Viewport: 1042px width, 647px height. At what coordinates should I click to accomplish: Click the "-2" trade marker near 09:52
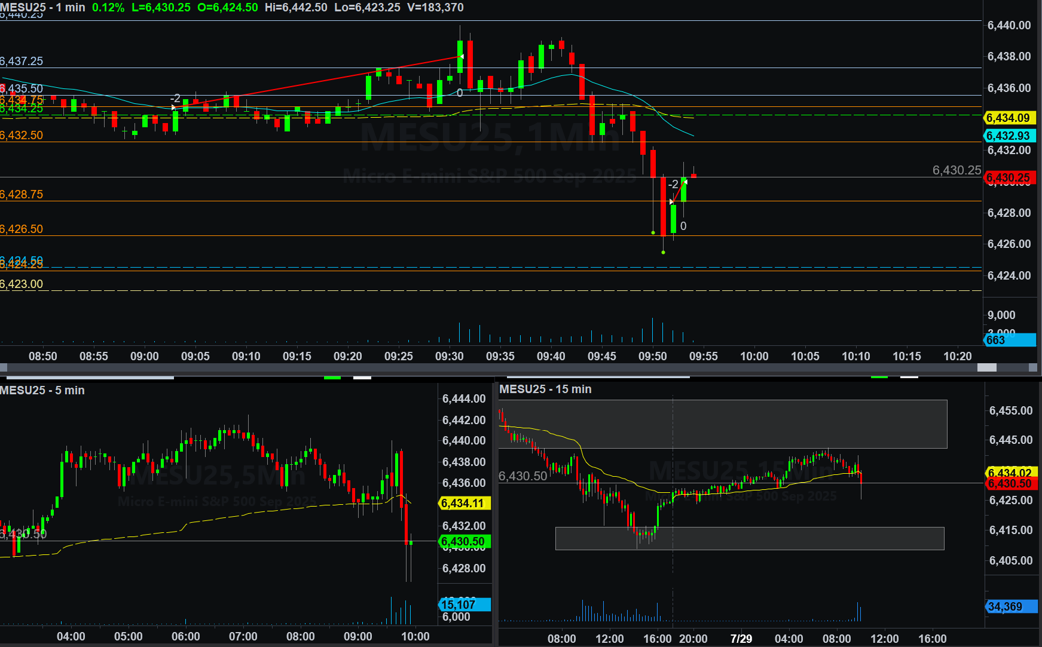click(x=673, y=184)
